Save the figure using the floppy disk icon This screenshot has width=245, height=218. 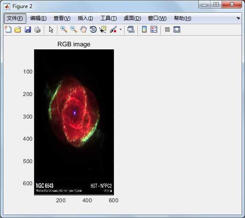click(x=28, y=29)
